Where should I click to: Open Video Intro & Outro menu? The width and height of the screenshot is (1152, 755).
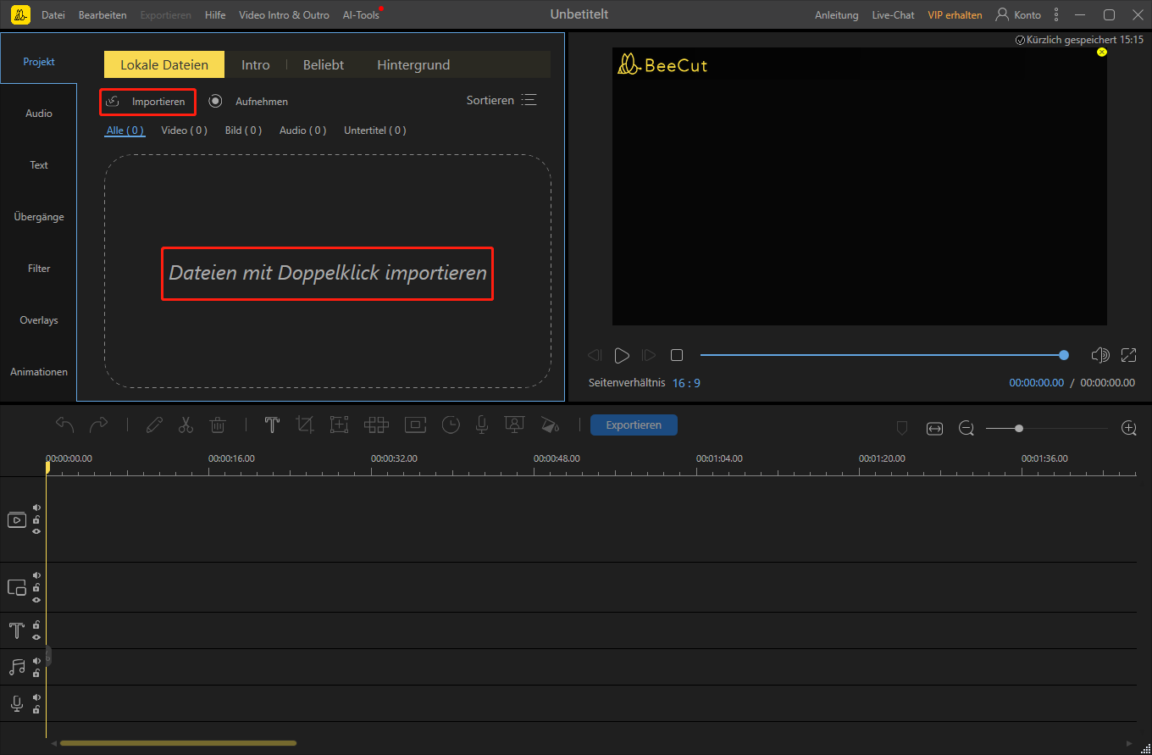click(x=284, y=15)
